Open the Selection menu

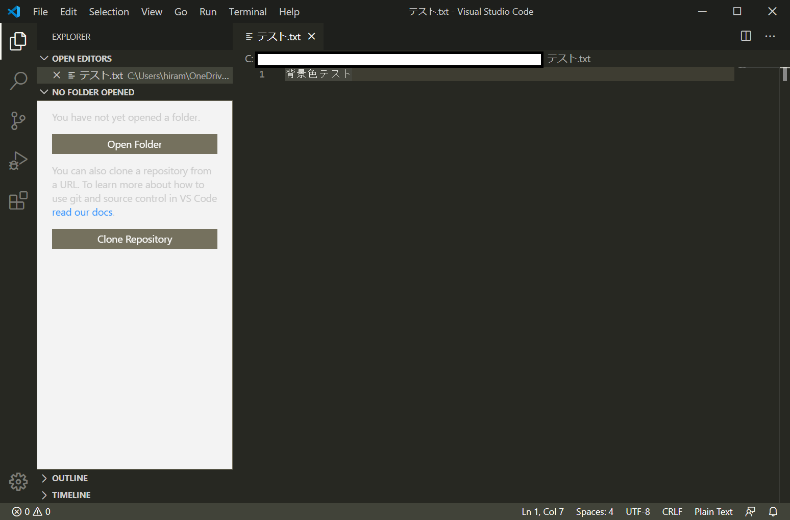coord(109,12)
